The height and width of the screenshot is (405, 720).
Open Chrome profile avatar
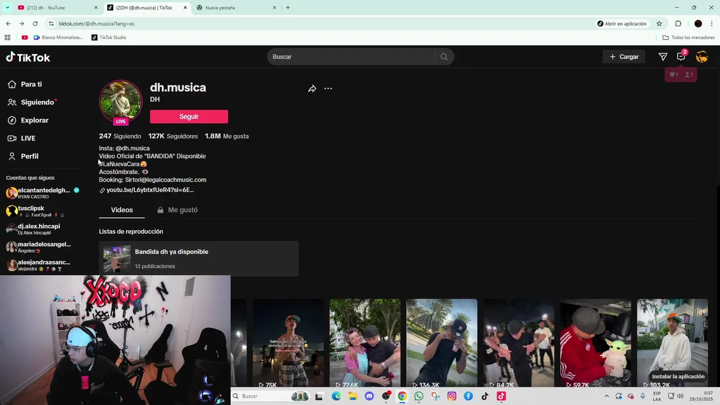698,24
